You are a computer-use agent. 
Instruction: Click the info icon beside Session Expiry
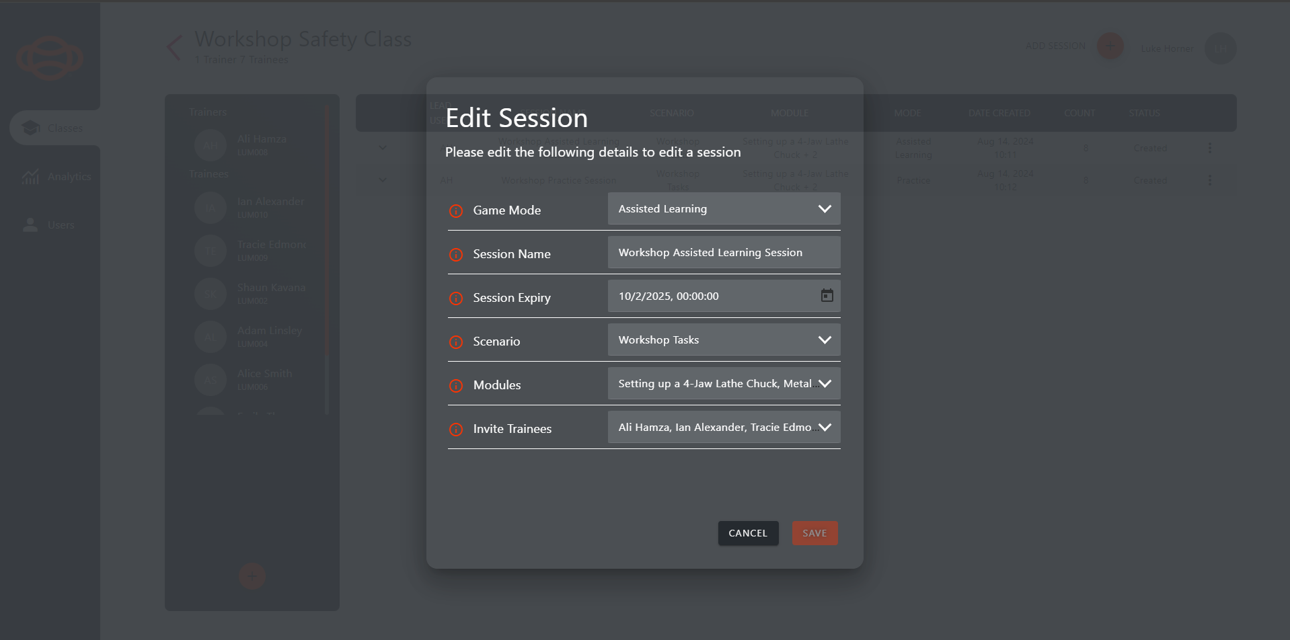click(x=456, y=298)
